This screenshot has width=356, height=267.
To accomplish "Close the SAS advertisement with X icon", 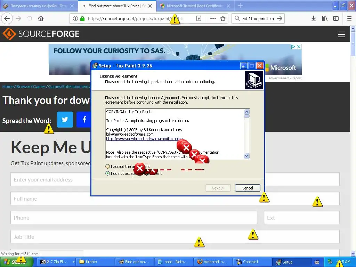I will 299,47.
